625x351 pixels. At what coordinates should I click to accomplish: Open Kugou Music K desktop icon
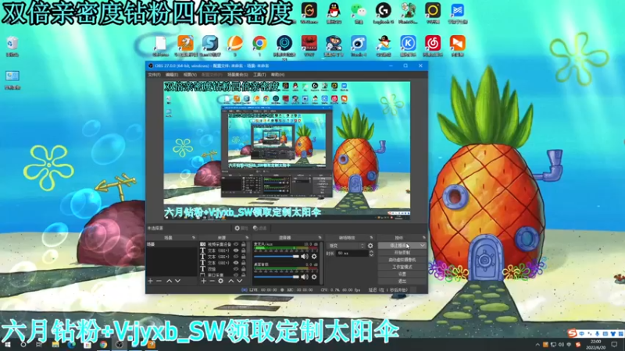click(x=408, y=44)
